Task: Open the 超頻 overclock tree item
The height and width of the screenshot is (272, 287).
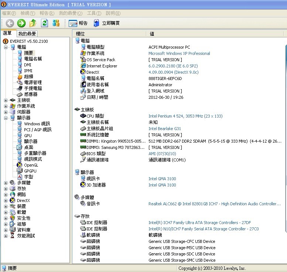Action: [28, 77]
